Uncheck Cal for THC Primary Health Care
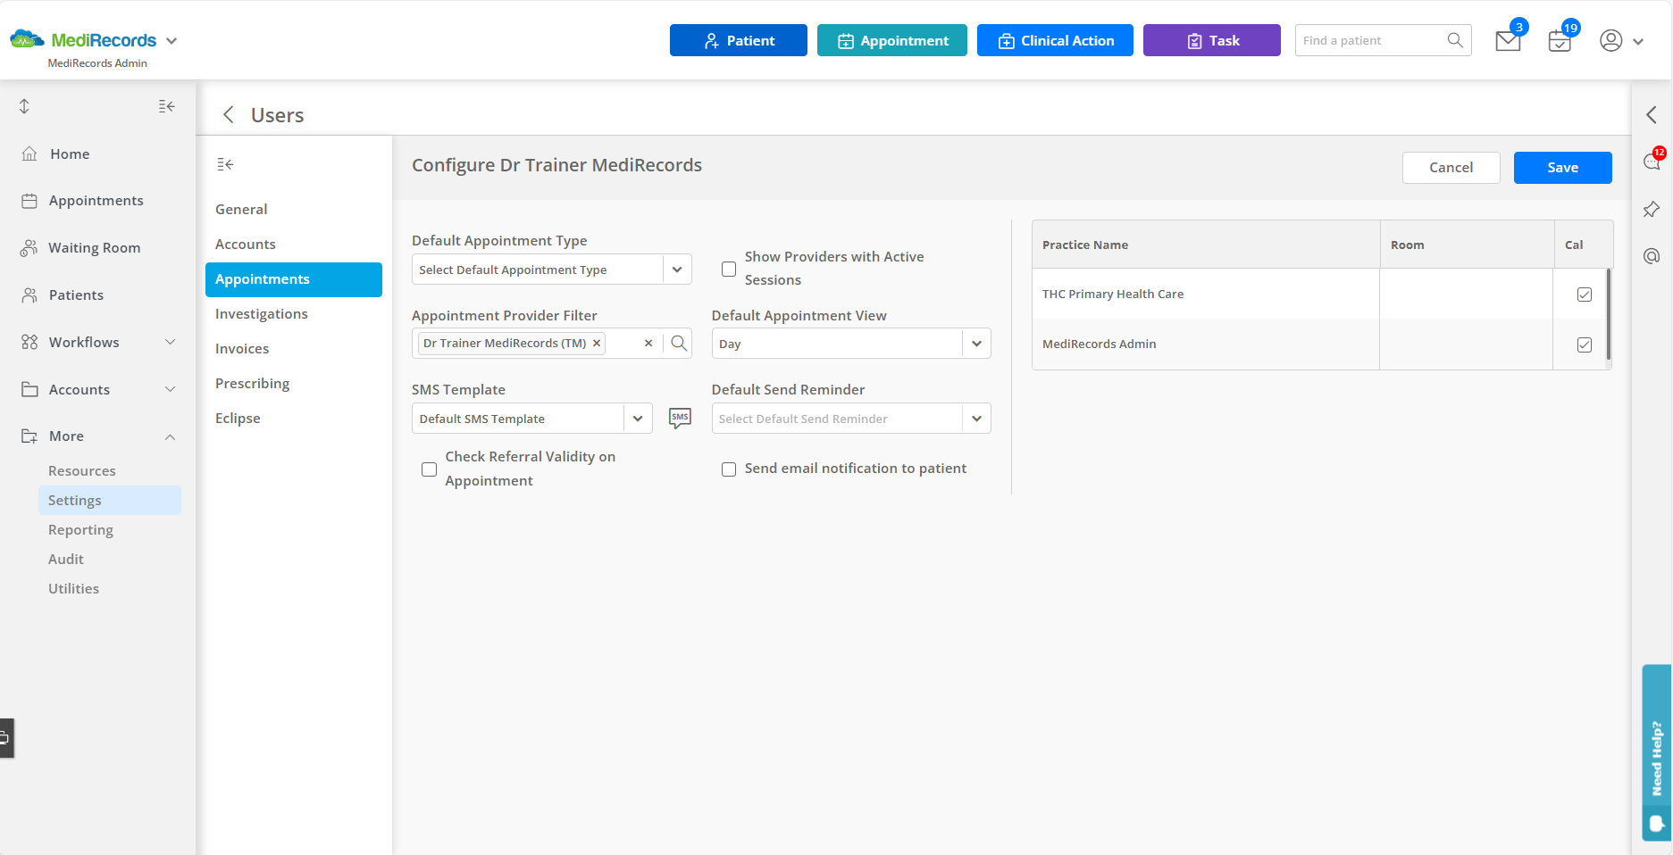1673x855 pixels. [1585, 294]
